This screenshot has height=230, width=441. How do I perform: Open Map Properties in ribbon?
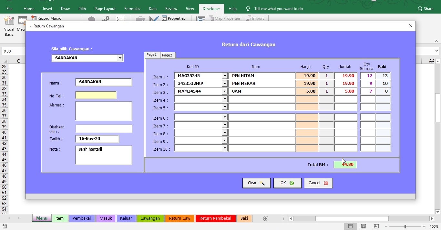click(225, 18)
